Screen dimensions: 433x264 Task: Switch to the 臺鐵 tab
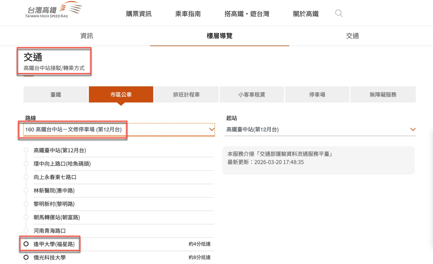pyautogui.click(x=56, y=95)
